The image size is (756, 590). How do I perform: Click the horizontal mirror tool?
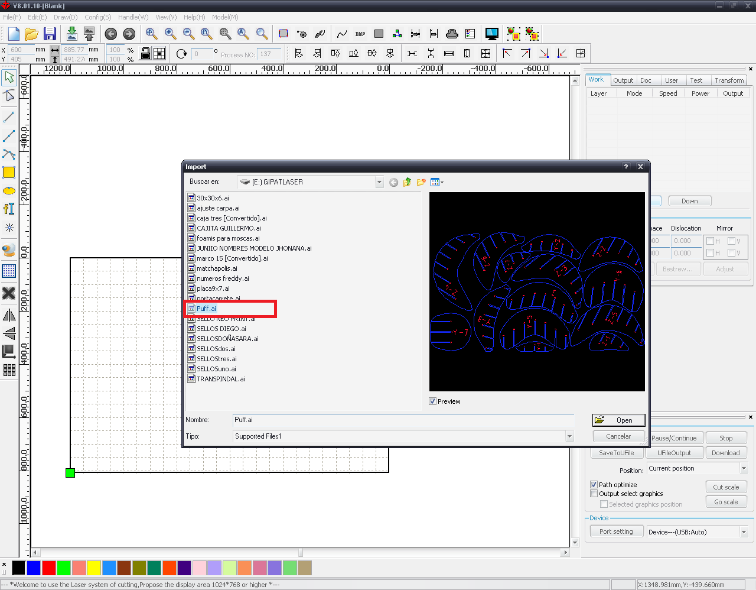(x=9, y=315)
